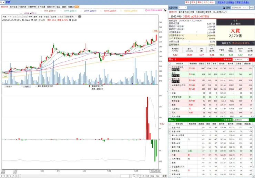Open 關鍵券商 dropdown in 買方15 header
This screenshot has height=178, width=255.
tap(241, 60)
